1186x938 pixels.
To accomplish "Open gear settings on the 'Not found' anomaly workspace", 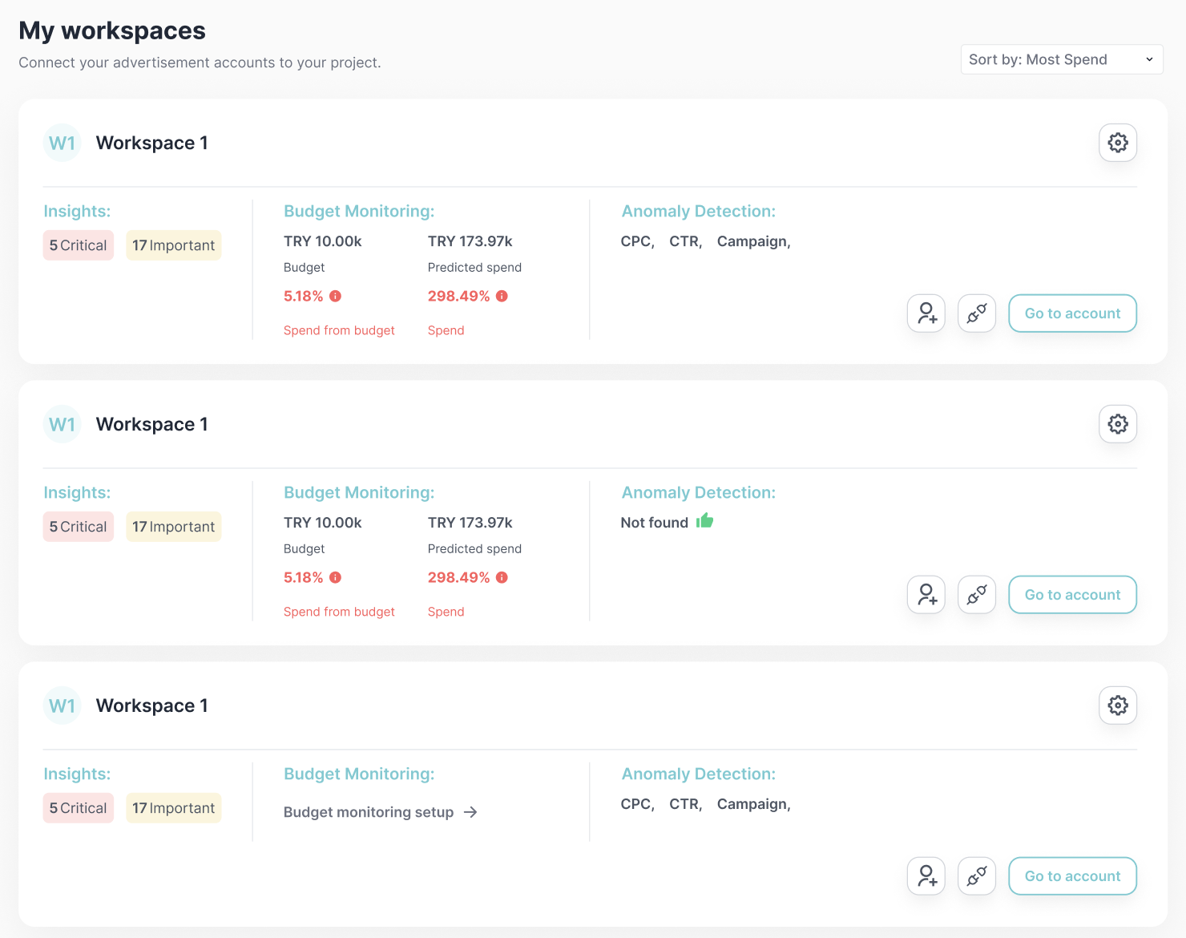I will point(1117,424).
